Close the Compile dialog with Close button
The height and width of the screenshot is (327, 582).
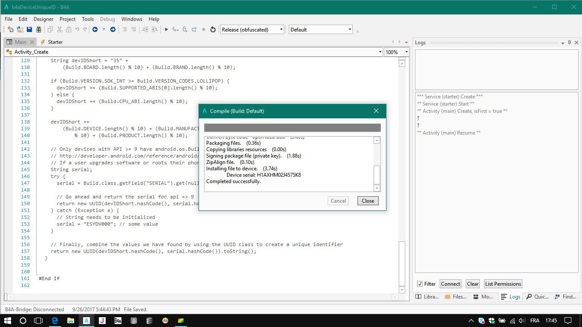click(368, 201)
